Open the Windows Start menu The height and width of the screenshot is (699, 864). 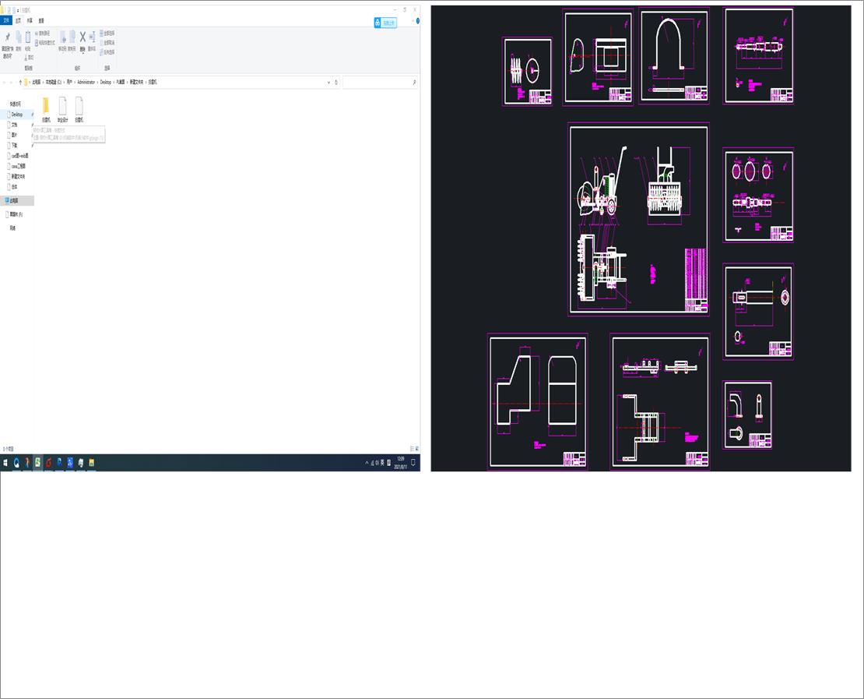click(x=5, y=463)
